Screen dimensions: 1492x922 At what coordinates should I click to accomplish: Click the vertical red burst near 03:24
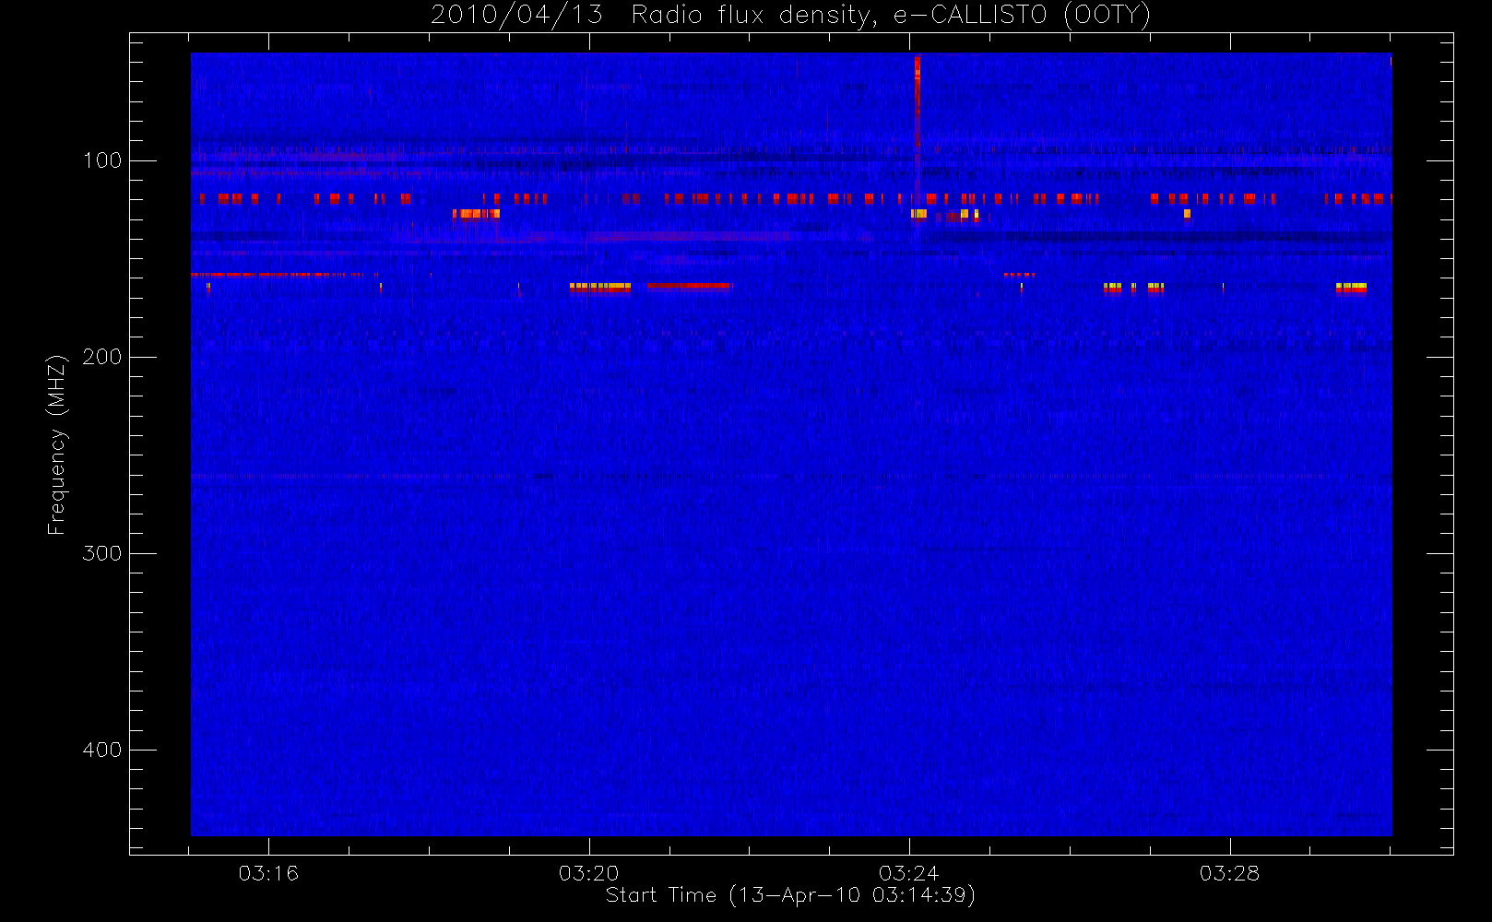click(917, 129)
